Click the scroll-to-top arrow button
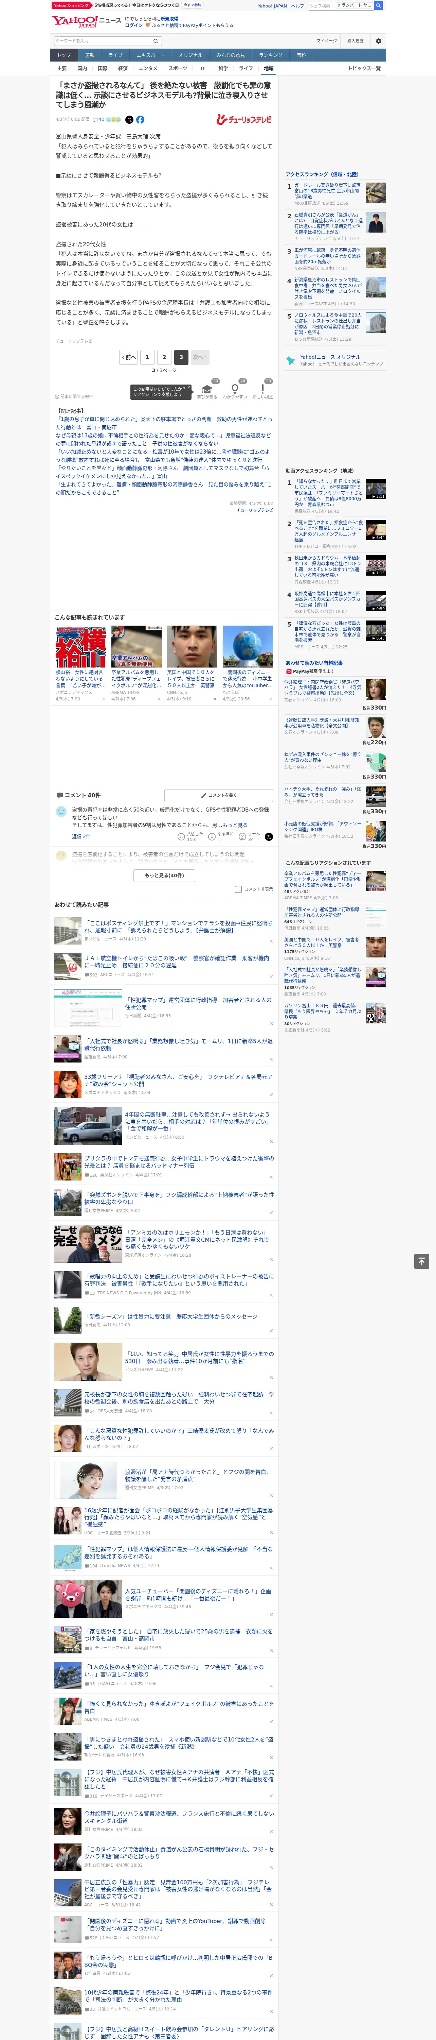Image resolution: width=436 pixels, height=2040 pixels. [422, 1261]
